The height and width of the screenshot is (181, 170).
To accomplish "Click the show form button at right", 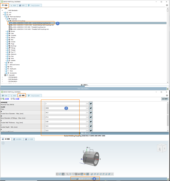I will point(165,99).
